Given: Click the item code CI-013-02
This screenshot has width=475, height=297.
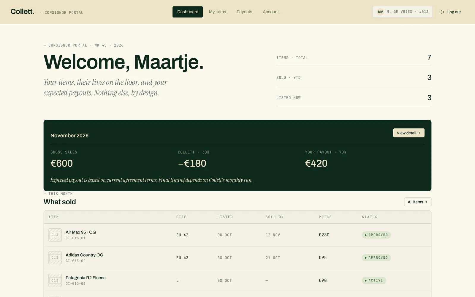Looking at the screenshot, I should 75,261.
